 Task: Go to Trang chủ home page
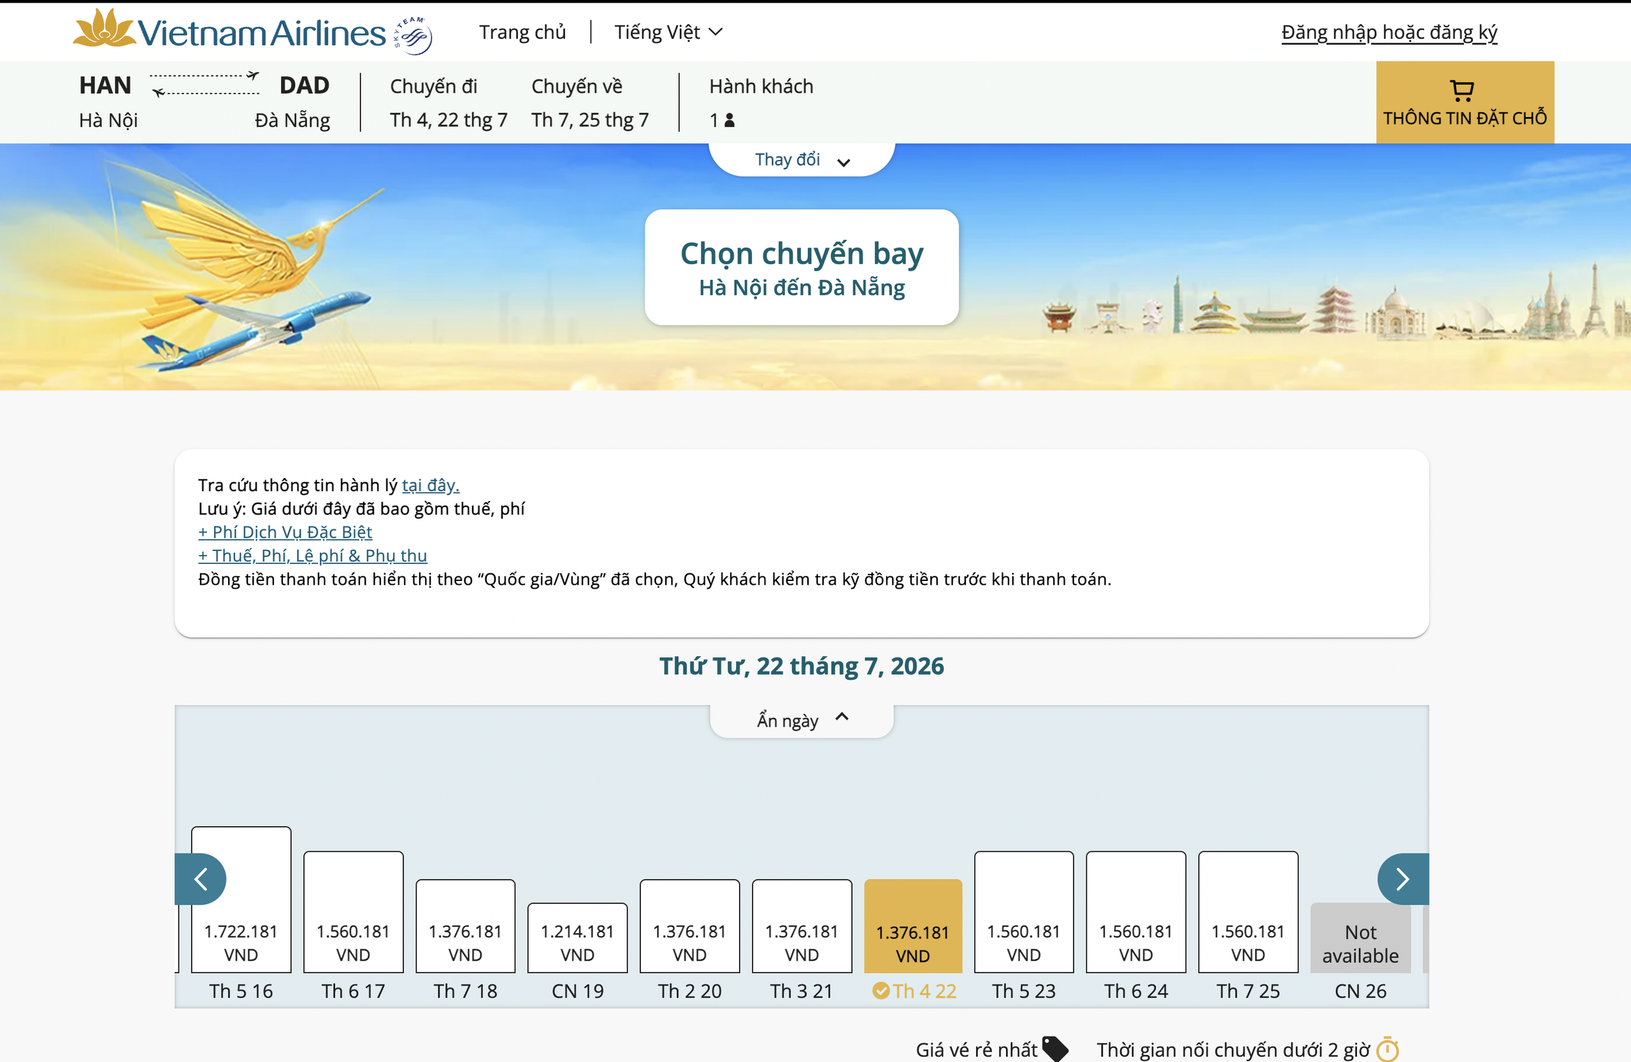point(522,32)
